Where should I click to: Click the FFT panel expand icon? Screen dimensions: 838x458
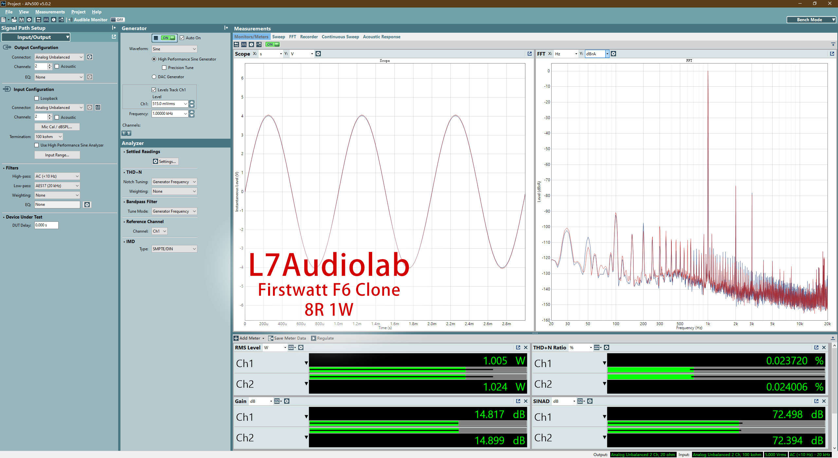point(832,54)
